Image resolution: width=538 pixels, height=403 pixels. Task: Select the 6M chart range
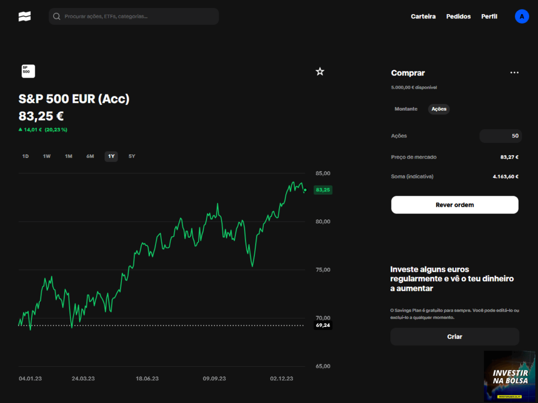[x=90, y=156]
